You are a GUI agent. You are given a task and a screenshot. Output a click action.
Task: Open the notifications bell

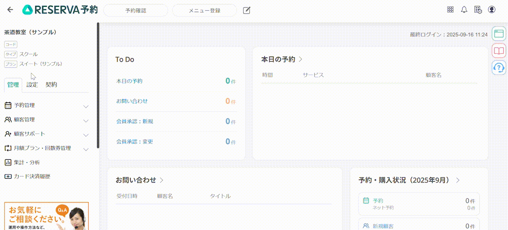[464, 10]
